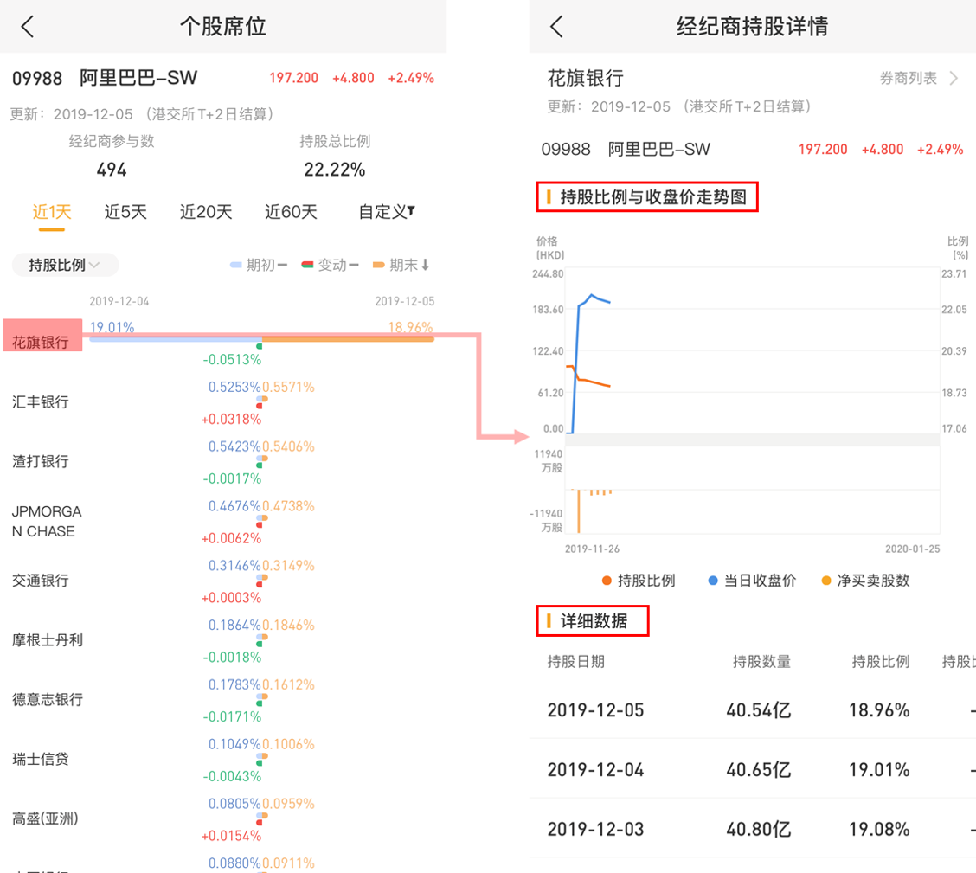Tap holding quantity 40.65亿

758,770
